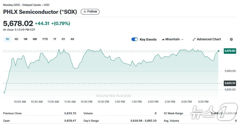Click the Follow star button
Viewport: 241px width, 124px height.
(x=90, y=11)
